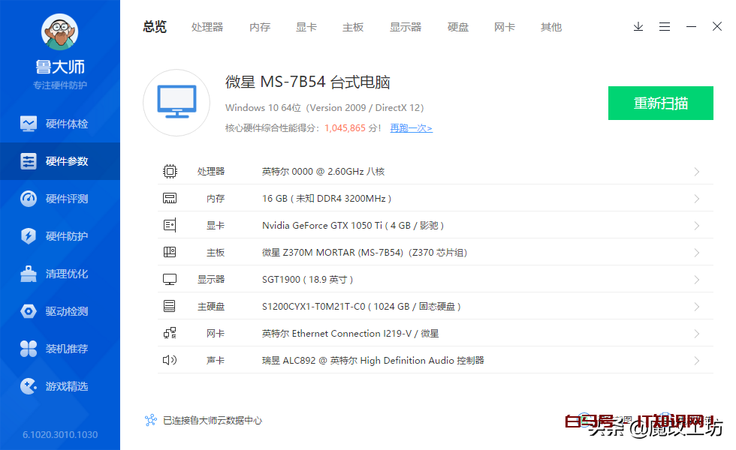Expand the 处理器 row chevron
The width and height of the screenshot is (736, 450).
pyautogui.click(x=696, y=172)
